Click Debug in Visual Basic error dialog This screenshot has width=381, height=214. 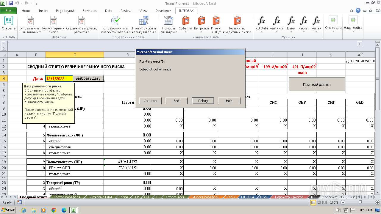pyautogui.click(x=203, y=101)
